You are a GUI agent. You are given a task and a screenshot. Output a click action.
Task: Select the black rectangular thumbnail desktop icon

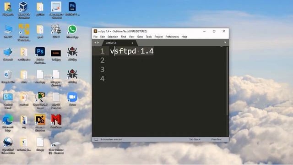(56, 55)
